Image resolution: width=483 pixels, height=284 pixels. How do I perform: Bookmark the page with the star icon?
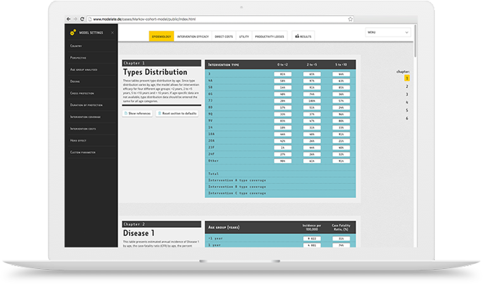[x=350, y=19]
